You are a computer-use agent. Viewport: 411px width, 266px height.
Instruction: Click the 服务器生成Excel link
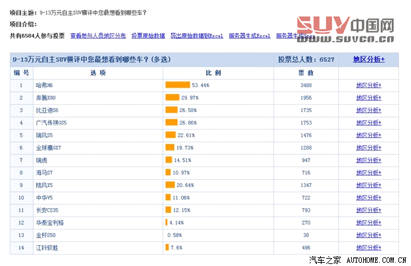click(249, 34)
